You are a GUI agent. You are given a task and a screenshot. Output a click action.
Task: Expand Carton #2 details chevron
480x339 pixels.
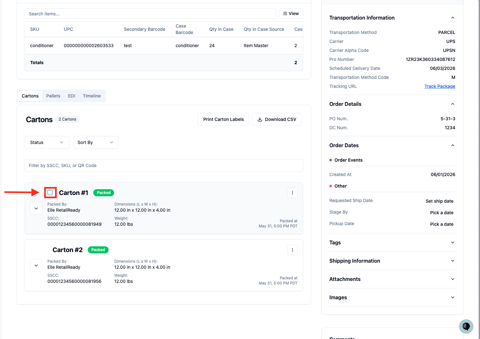(x=36, y=265)
